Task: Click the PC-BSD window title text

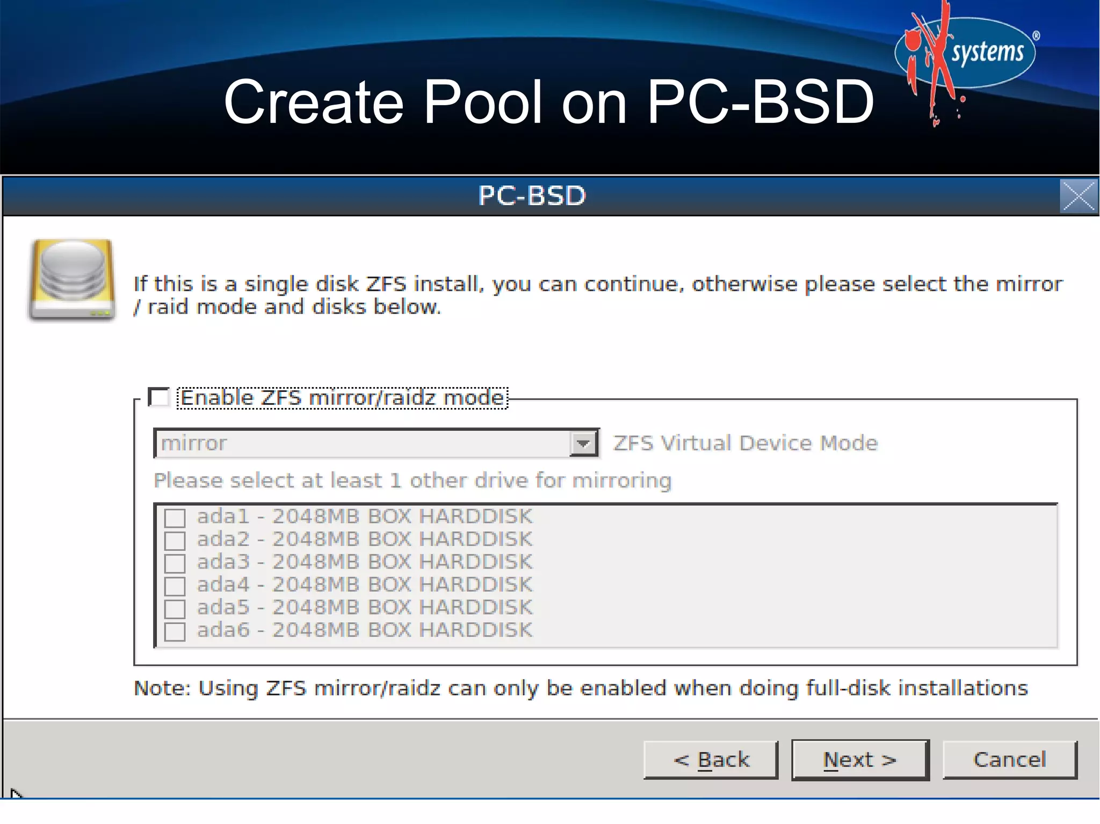Action: click(x=532, y=195)
